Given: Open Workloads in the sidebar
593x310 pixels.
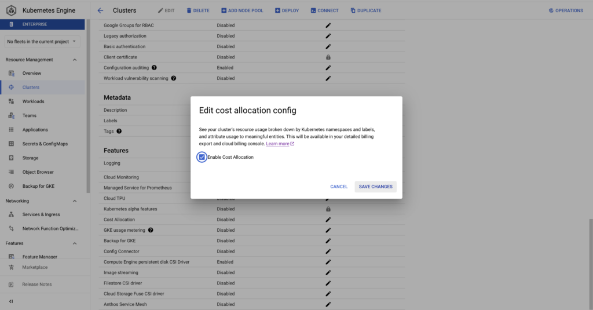Looking at the screenshot, I should point(33,101).
